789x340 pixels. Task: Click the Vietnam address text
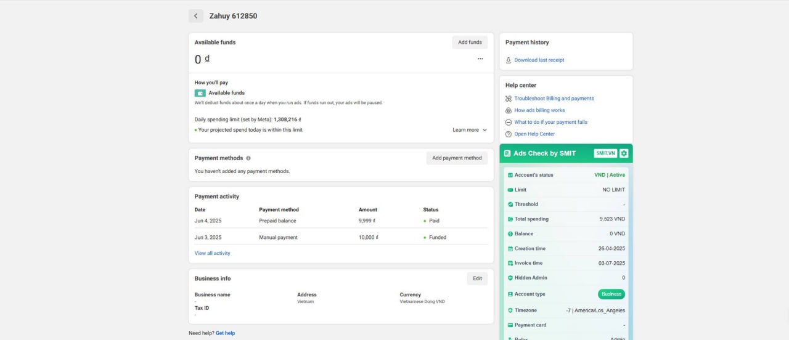[x=305, y=302]
